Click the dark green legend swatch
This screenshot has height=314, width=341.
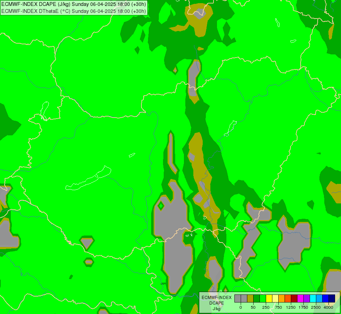[x=257, y=298]
